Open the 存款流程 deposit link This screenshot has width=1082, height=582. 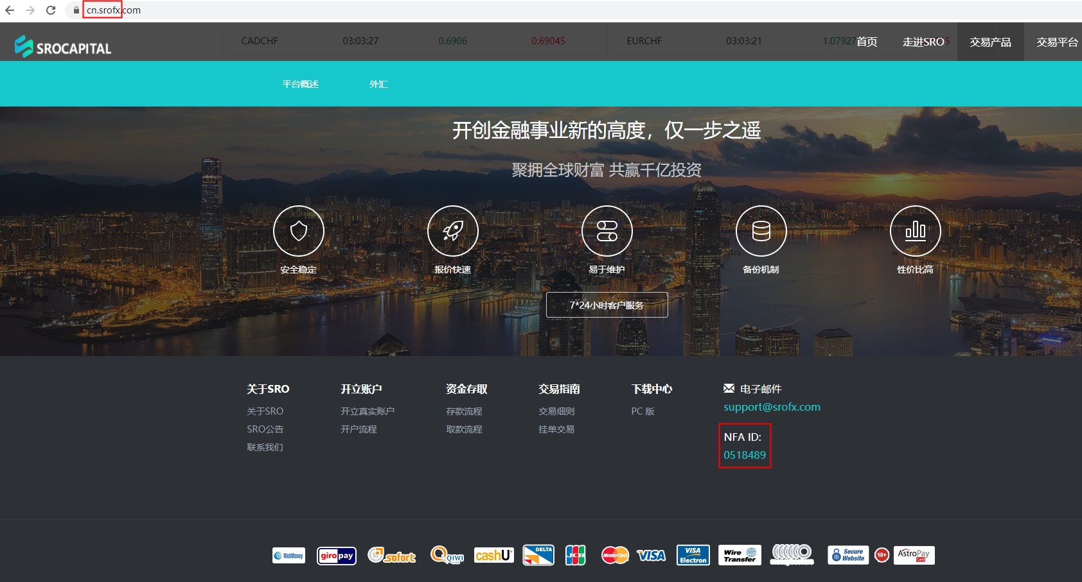pos(464,411)
